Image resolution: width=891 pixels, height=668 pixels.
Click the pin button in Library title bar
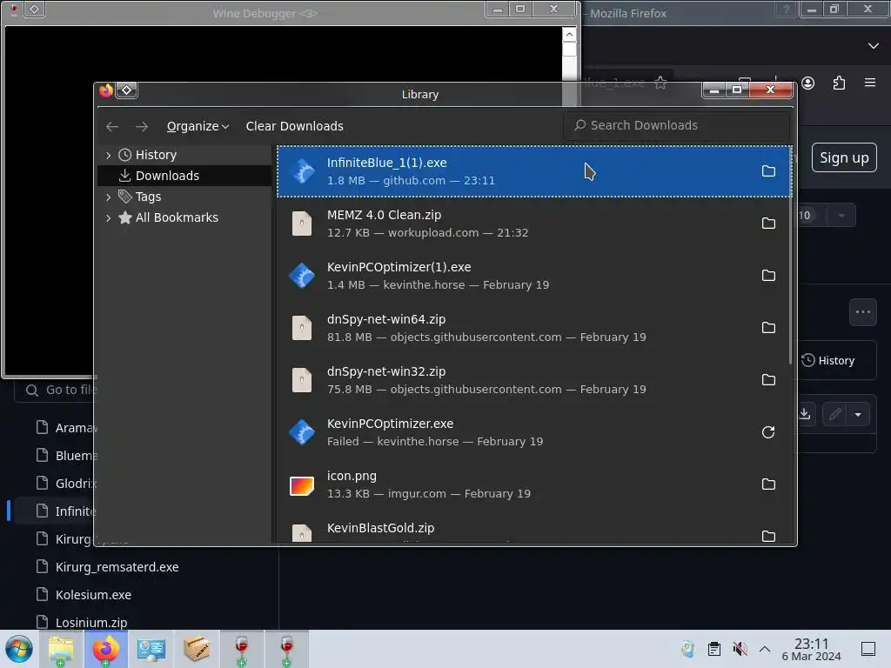127,90
